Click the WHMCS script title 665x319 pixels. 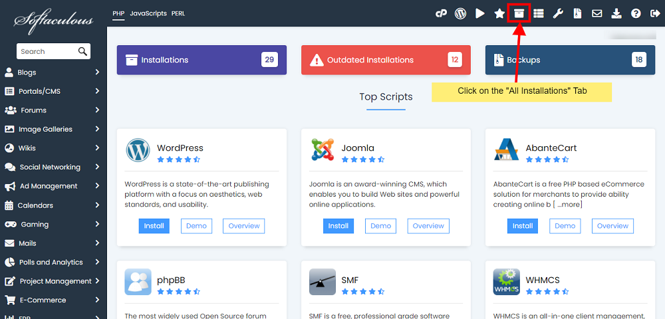(543, 280)
